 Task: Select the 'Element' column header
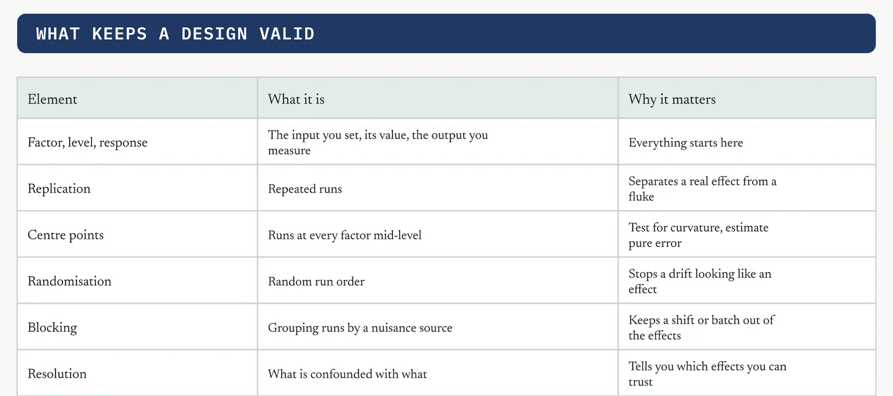click(137, 98)
